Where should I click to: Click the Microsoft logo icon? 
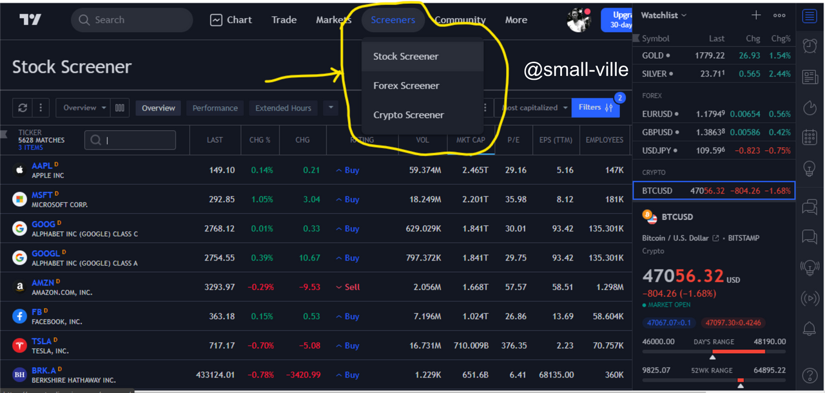click(19, 199)
